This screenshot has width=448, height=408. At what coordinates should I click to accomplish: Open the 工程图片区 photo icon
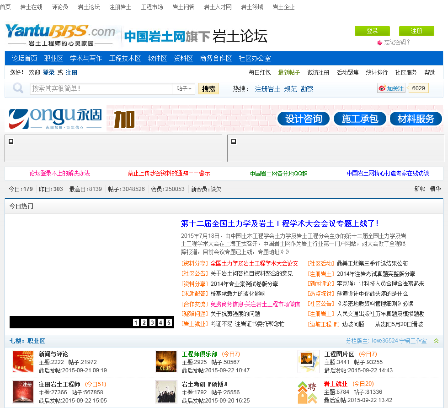pos(309,362)
